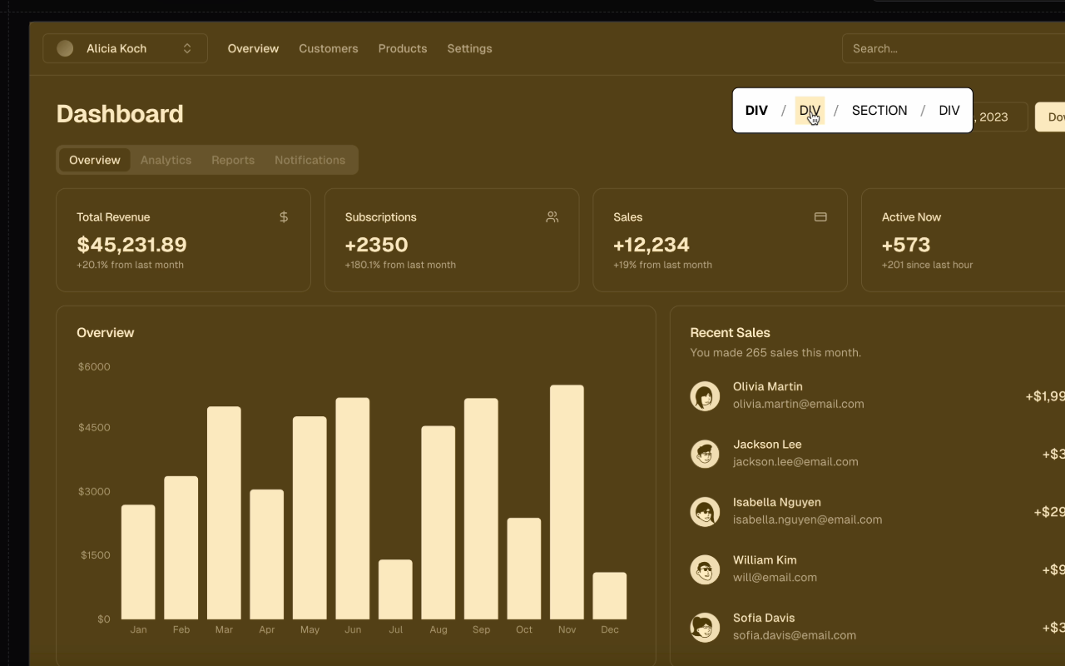Go to the Products navigation link
This screenshot has height=666, width=1065.
pyautogui.click(x=403, y=48)
